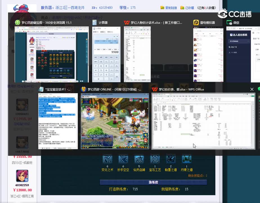Click the 复制链接 link
The image size is (260, 203).
(x=171, y=8)
